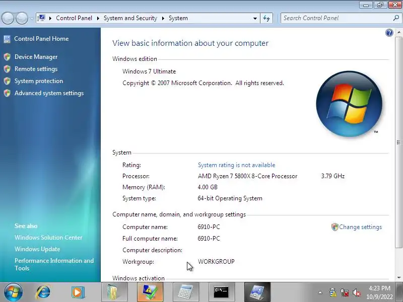Click the refresh button in address bar
This screenshot has width=403, height=302.
(266, 18)
